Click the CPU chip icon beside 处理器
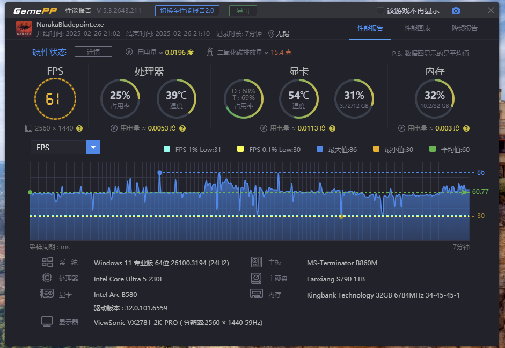This screenshot has width=505, height=348. (x=47, y=278)
